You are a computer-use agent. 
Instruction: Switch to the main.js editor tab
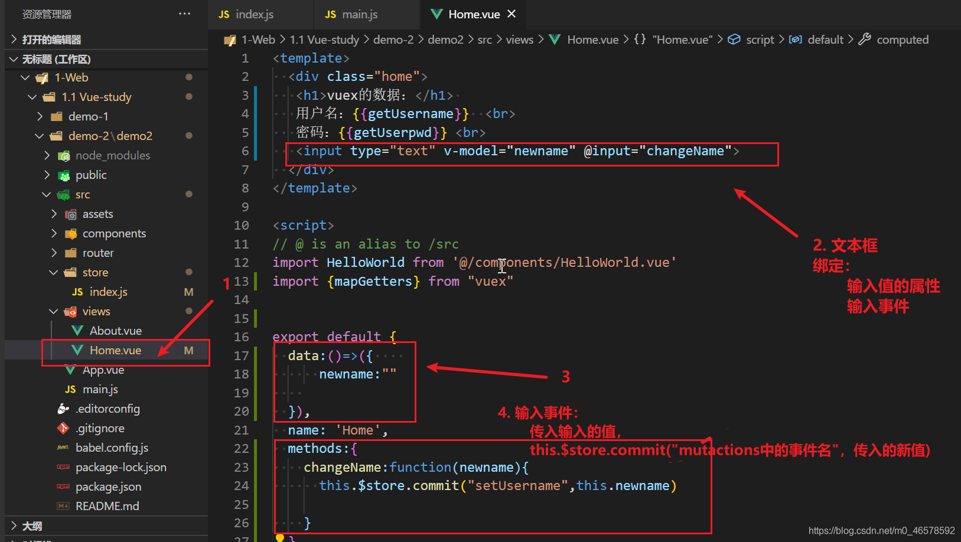(x=359, y=14)
